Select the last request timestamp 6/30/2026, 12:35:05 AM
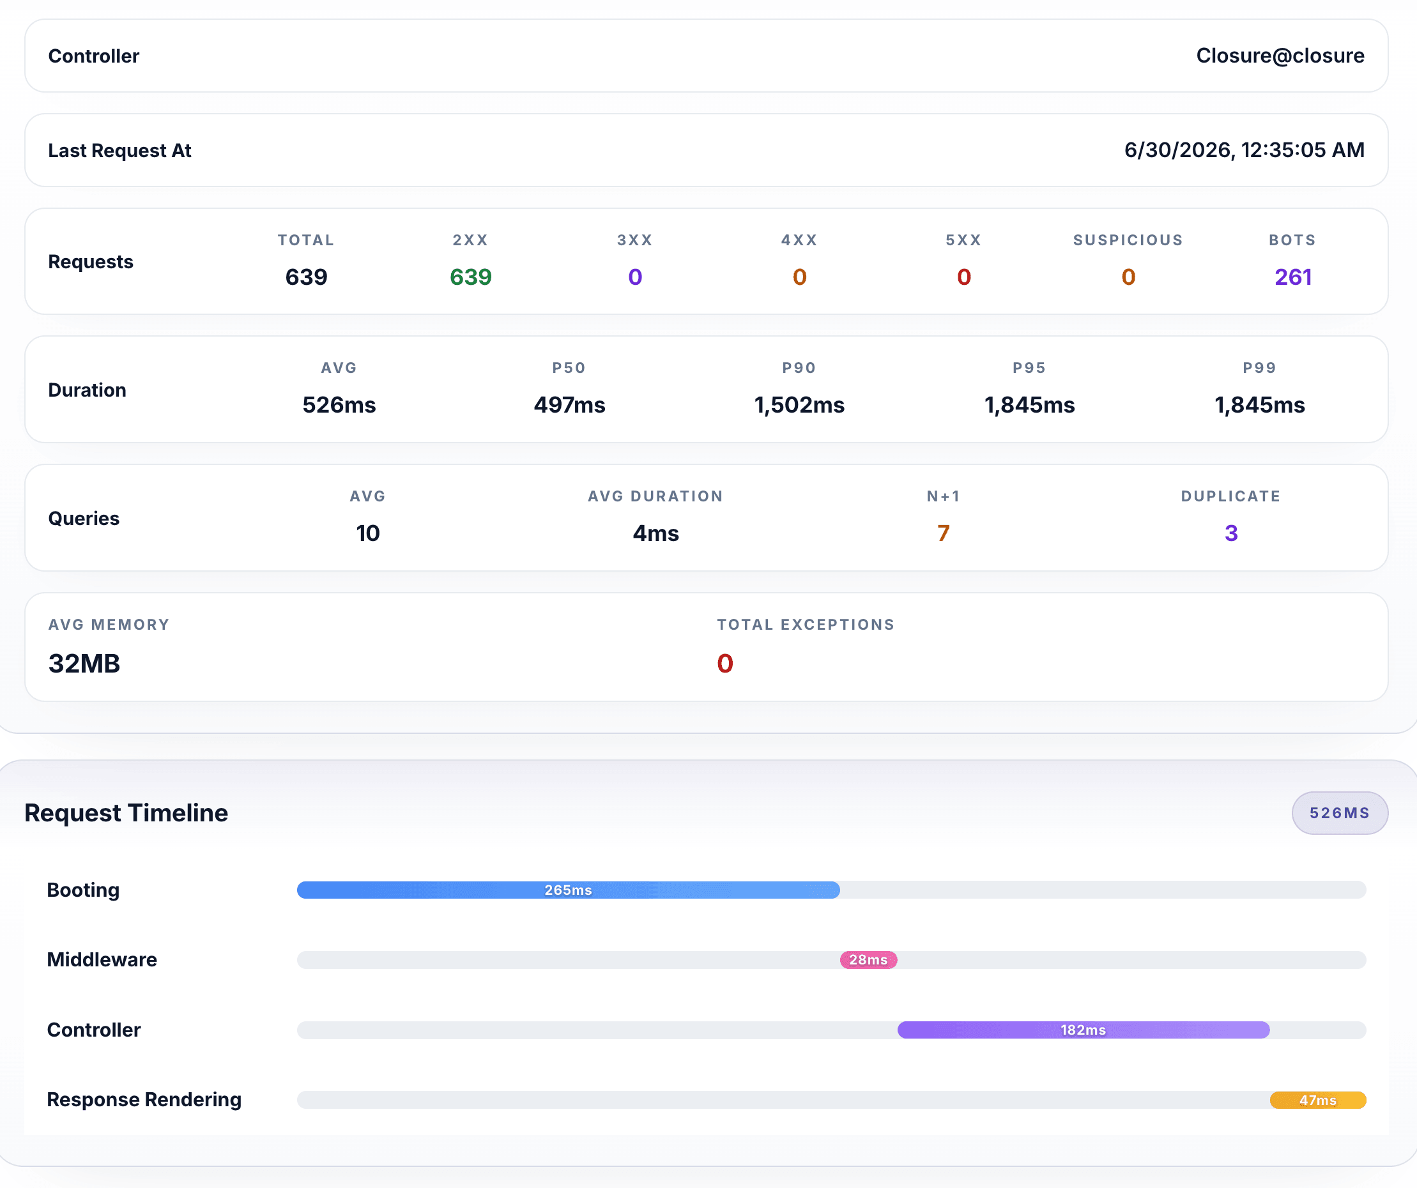1417x1188 pixels. [x=1244, y=149]
